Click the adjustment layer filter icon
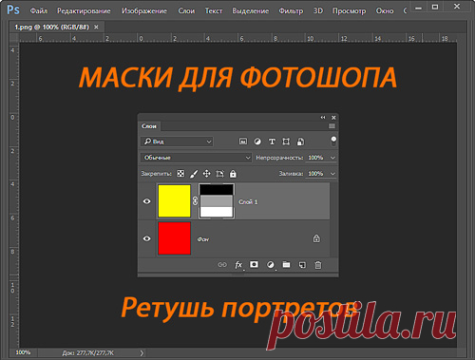475x360 pixels. tap(257, 142)
